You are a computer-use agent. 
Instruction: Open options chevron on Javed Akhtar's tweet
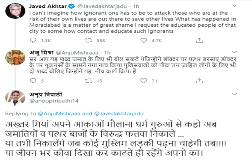click(235, 6)
